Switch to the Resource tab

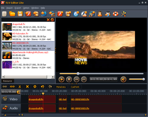[x=7, y=81]
